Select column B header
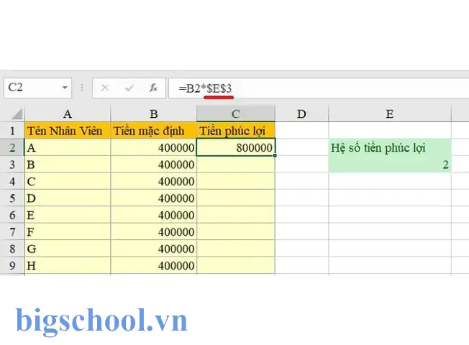 pyautogui.click(x=154, y=114)
